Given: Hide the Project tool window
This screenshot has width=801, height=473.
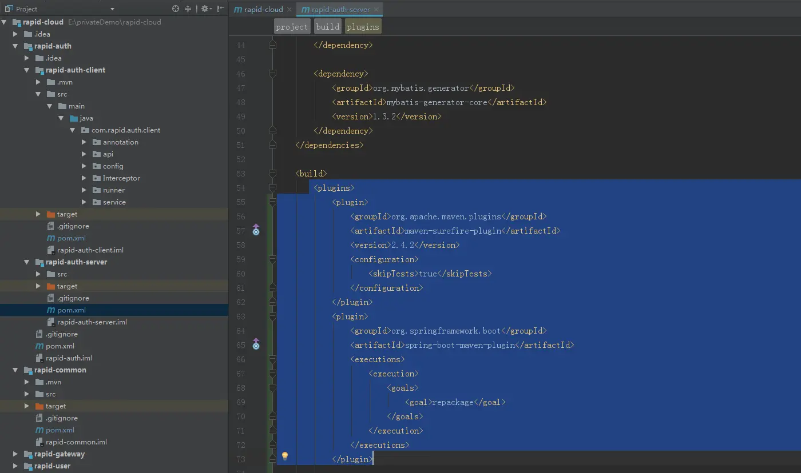Looking at the screenshot, I should [x=220, y=9].
